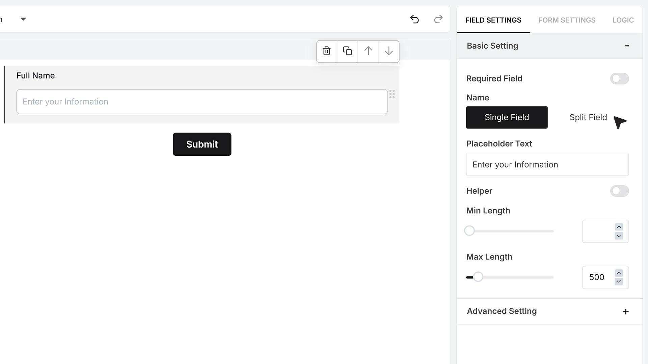Expand the Advanced Setting section
Screen dimensions: 648x364
(x=626, y=312)
